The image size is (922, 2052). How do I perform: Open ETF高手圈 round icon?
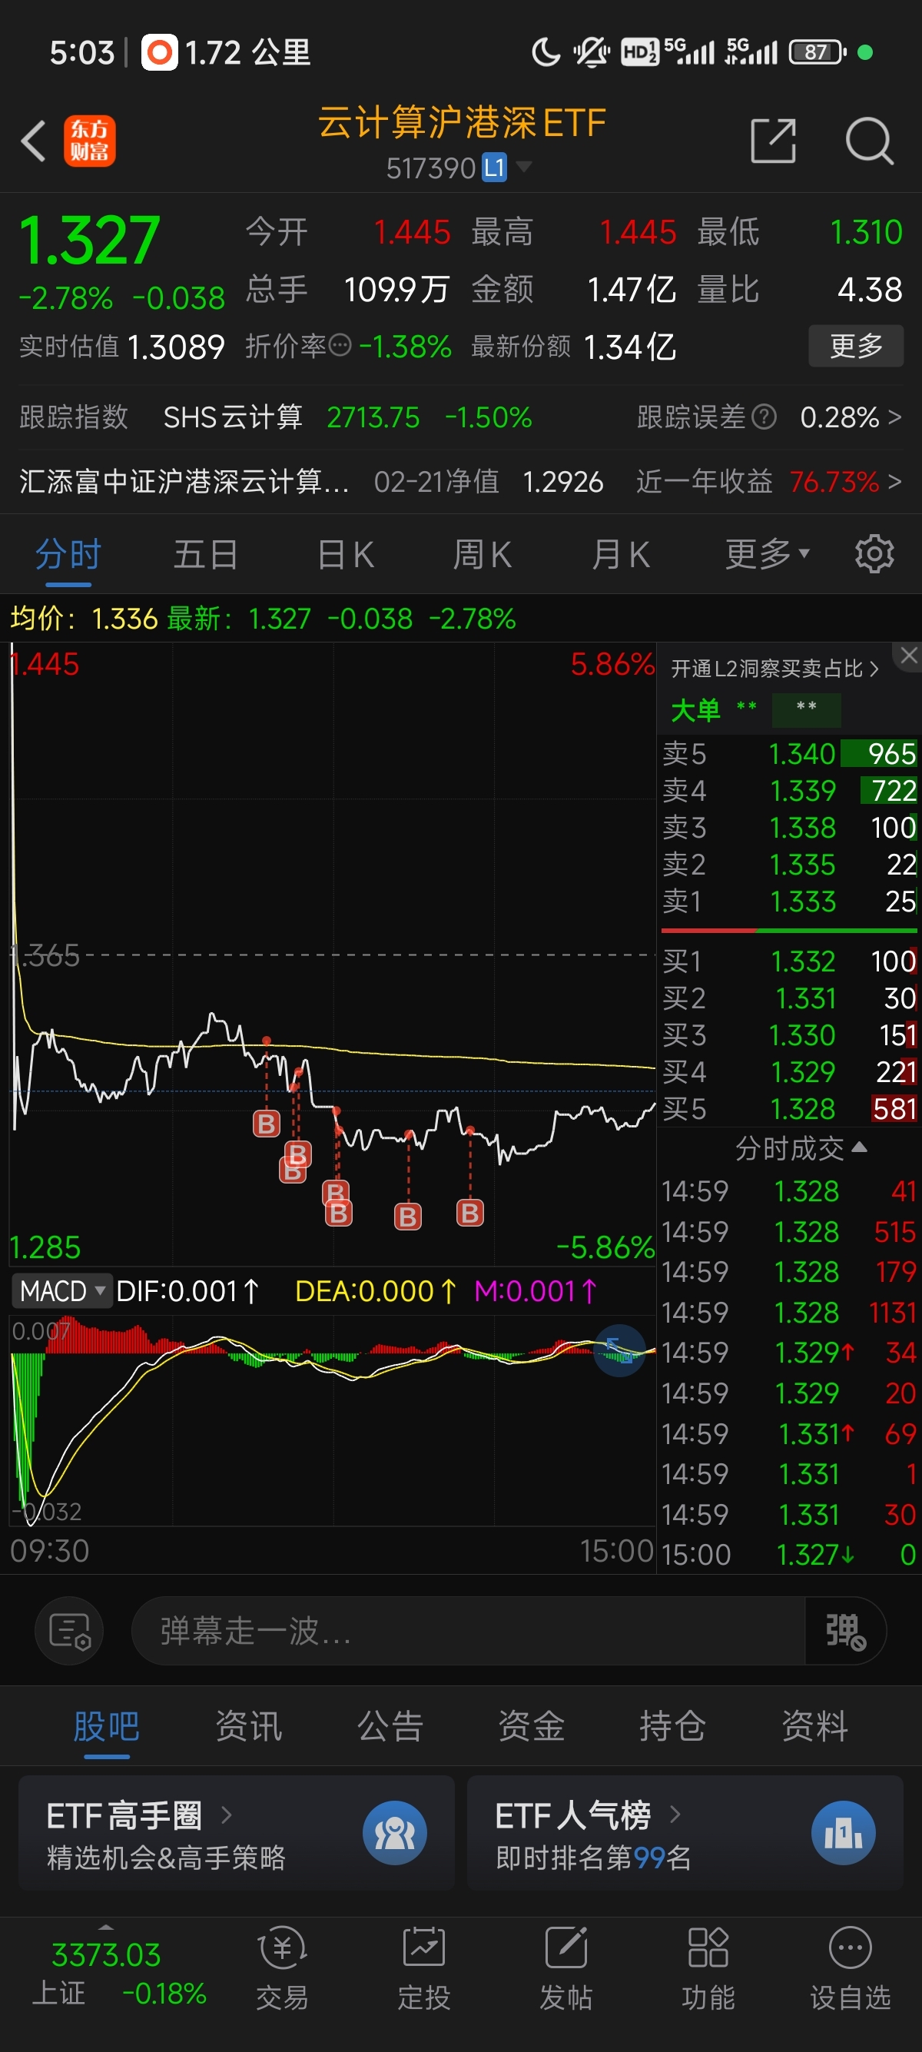395,1833
